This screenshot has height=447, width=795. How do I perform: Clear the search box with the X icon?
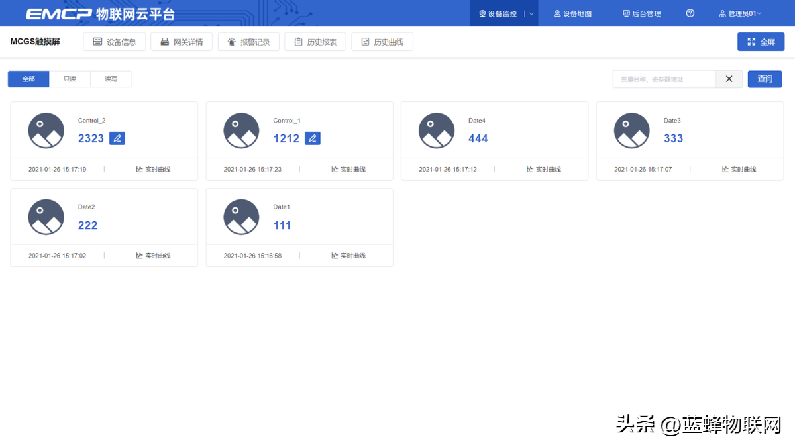[729, 79]
